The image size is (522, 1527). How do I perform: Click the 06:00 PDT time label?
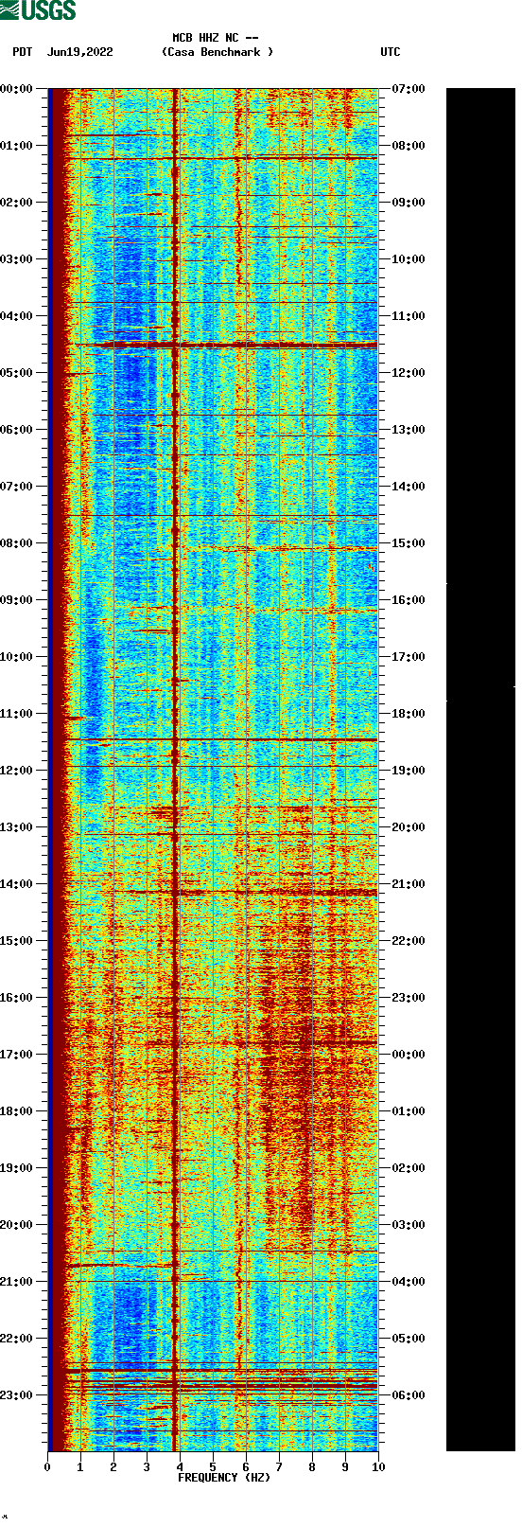(x=16, y=430)
